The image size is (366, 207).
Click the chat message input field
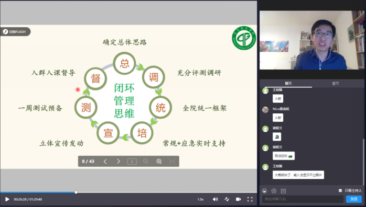[x=303, y=199]
